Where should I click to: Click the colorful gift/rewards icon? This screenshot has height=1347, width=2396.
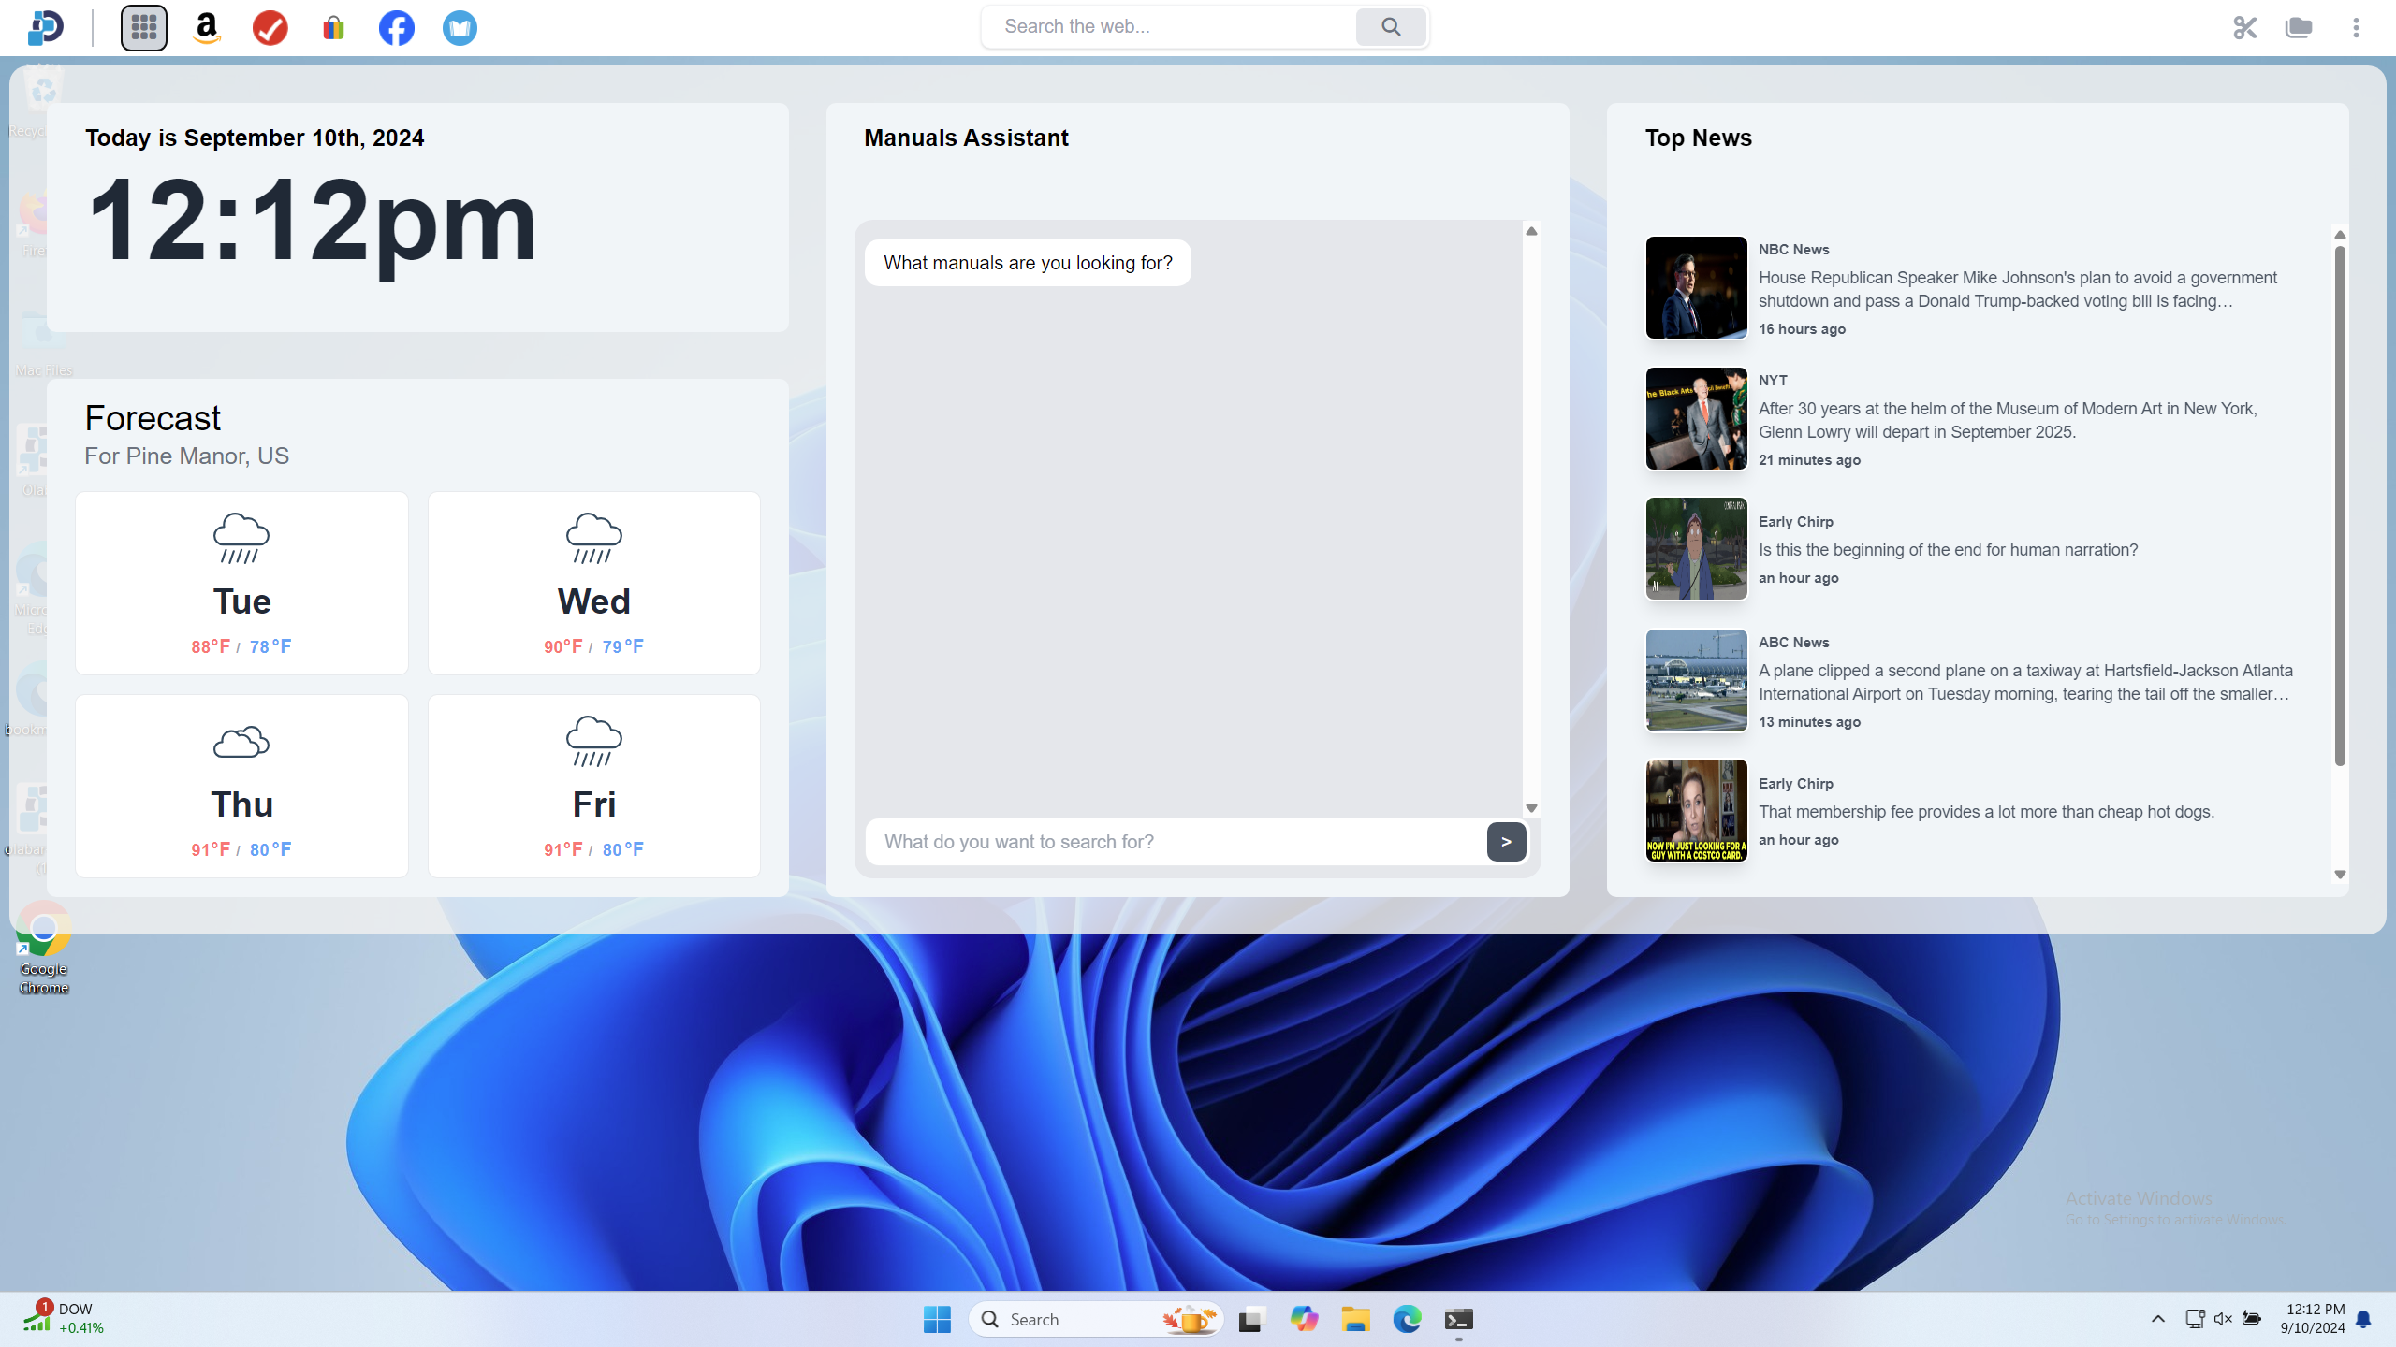(332, 26)
